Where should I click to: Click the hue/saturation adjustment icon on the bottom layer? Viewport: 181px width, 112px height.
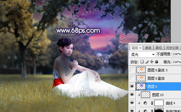pyautogui.click(x=145, y=111)
